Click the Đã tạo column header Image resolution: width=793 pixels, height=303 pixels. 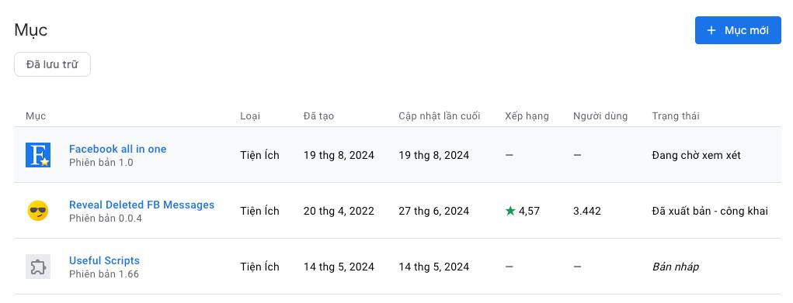[x=318, y=116]
